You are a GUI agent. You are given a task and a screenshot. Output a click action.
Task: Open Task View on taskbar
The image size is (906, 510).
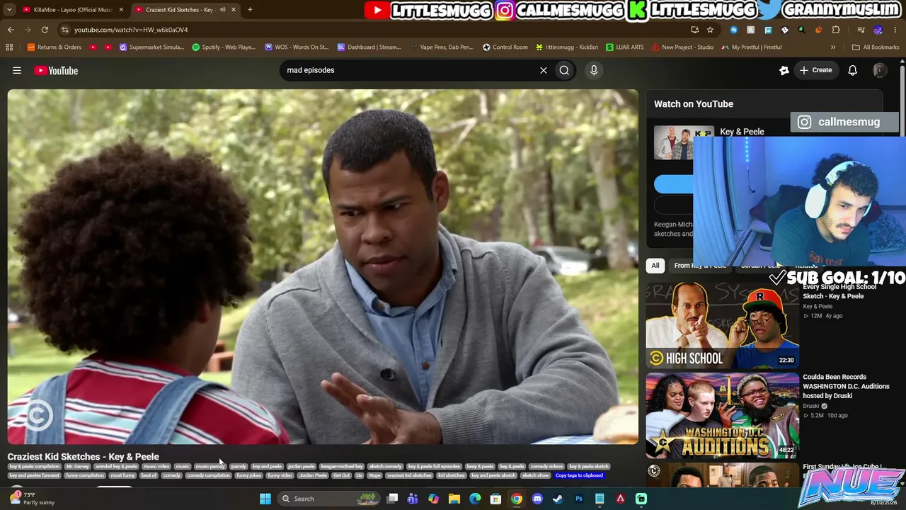pos(393,499)
